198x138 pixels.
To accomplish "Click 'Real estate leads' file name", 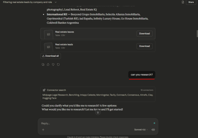I will click(x=64, y=44).
